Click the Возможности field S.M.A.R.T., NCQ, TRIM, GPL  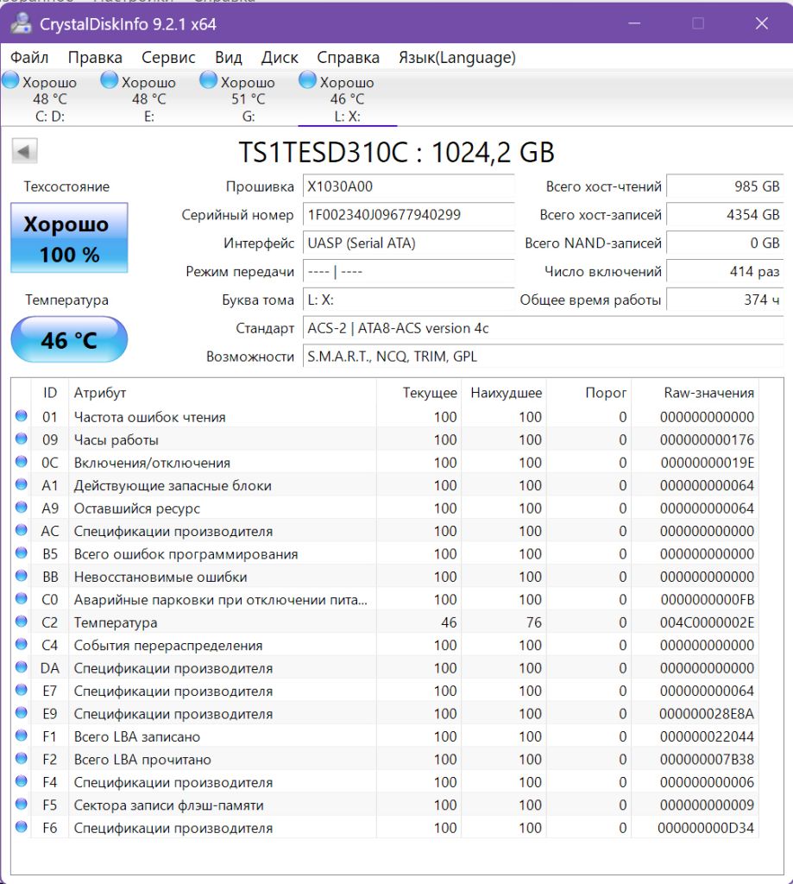coord(544,357)
